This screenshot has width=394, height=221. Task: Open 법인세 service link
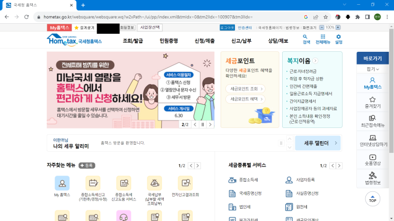click(x=240, y=207)
